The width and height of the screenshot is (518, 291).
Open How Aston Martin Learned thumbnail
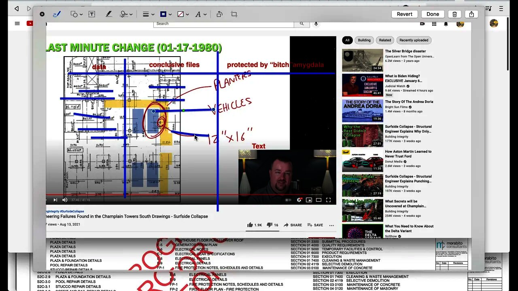click(x=363, y=160)
